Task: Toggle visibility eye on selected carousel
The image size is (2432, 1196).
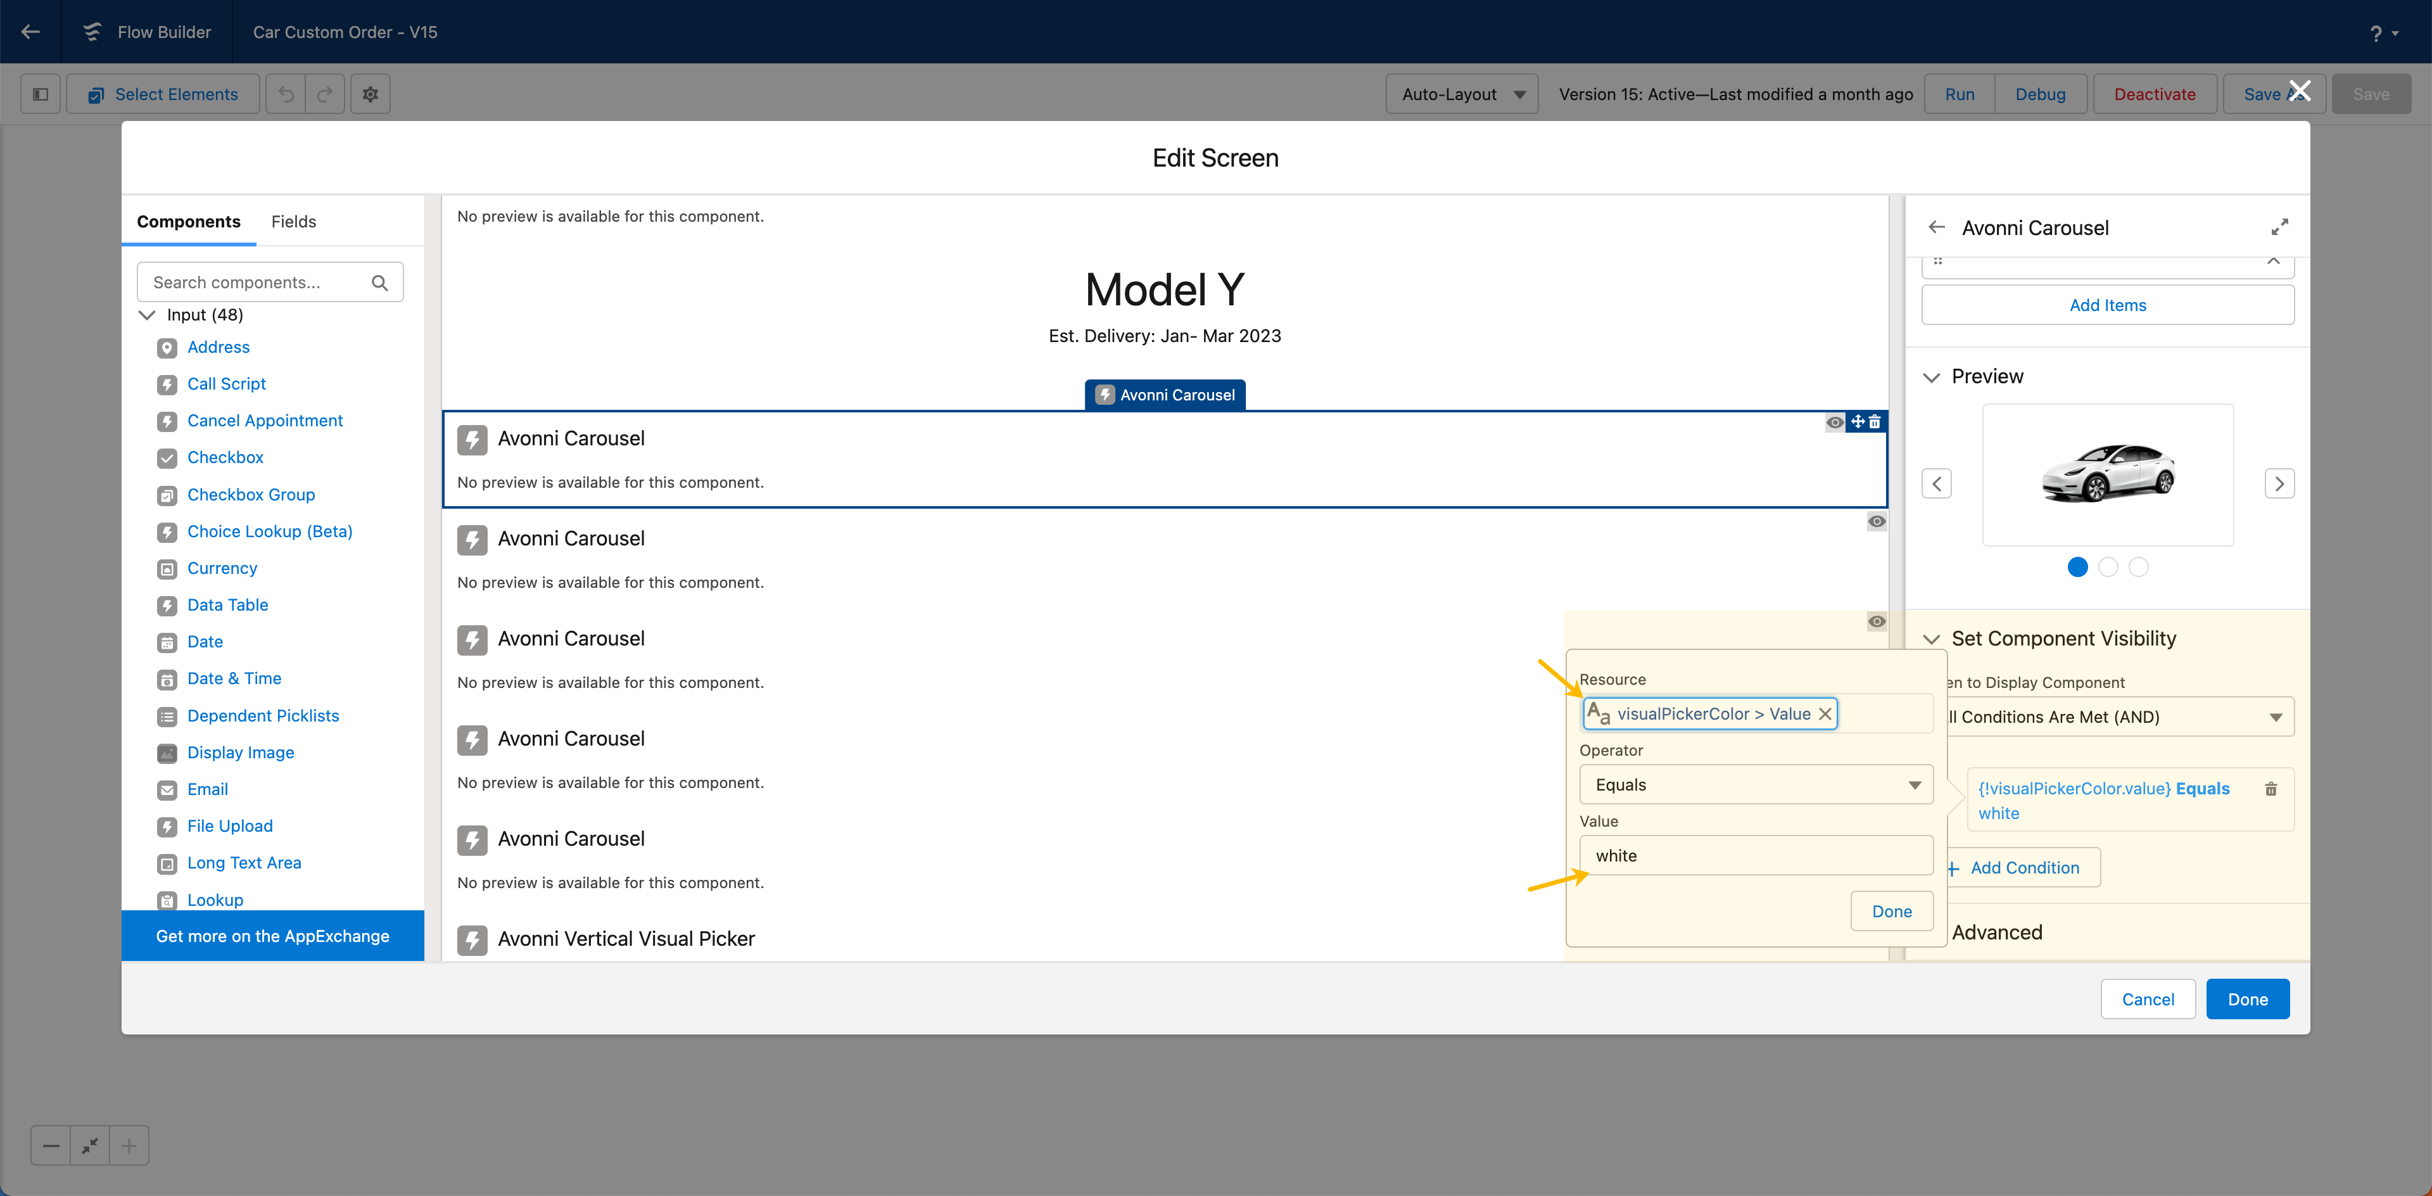Action: point(1834,422)
